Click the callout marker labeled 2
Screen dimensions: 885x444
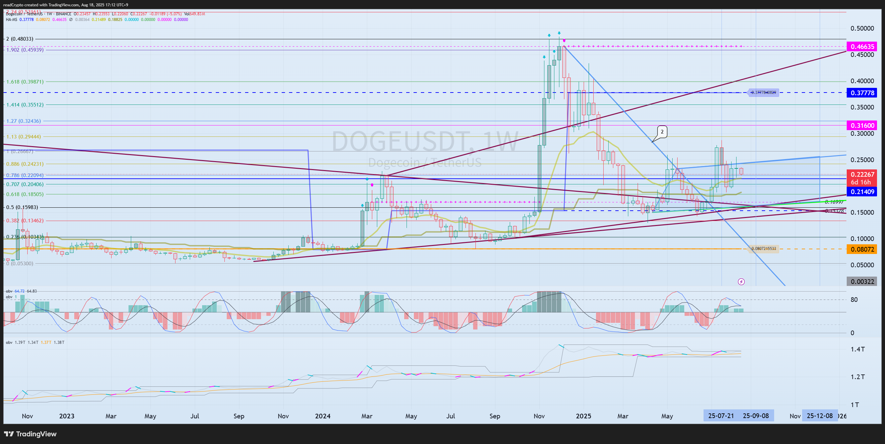coord(662,132)
